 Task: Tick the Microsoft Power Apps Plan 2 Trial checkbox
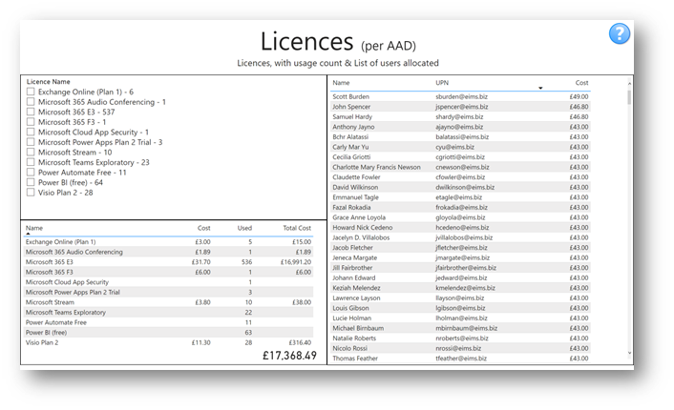point(31,142)
